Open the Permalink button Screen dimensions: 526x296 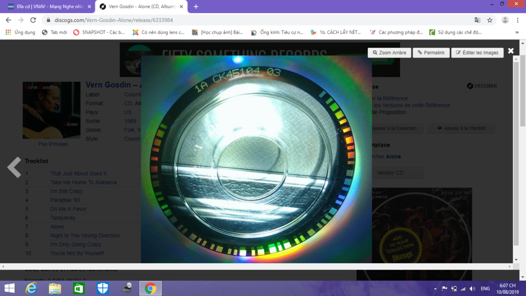[x=431, y=53]
